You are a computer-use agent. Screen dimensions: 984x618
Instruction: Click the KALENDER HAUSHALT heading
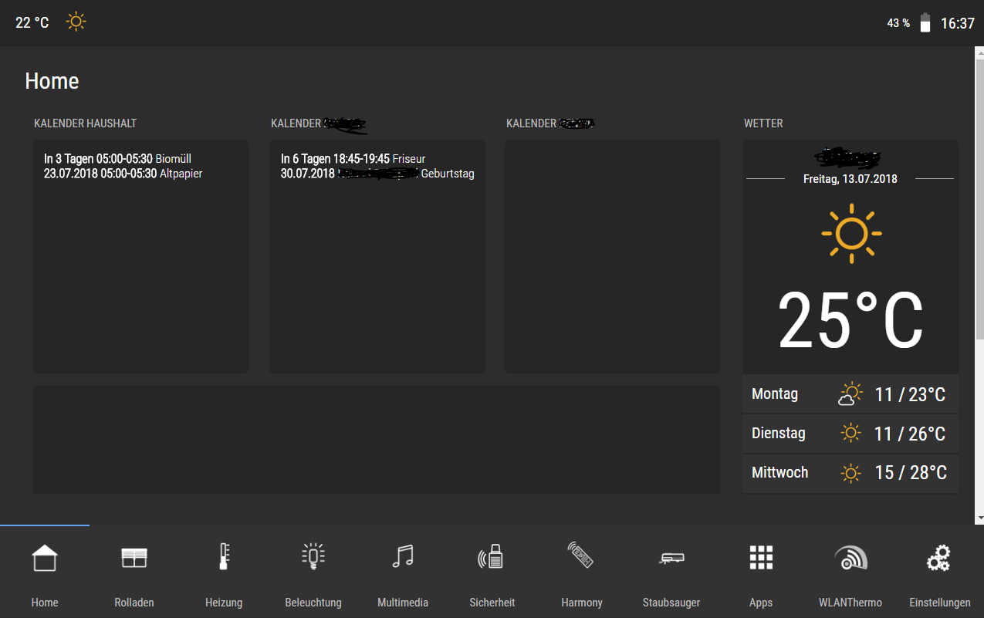click(x=86, y=123)
